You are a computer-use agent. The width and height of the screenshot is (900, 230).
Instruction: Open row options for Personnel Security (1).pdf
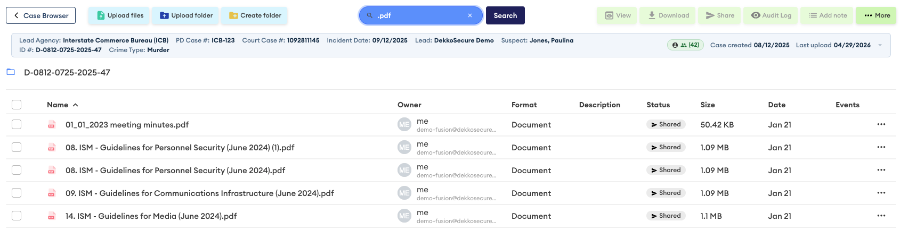tap(881, 147)
